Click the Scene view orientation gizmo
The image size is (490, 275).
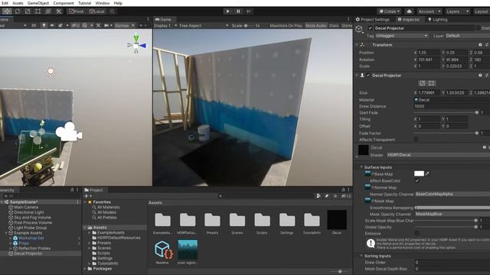point(136,44)
